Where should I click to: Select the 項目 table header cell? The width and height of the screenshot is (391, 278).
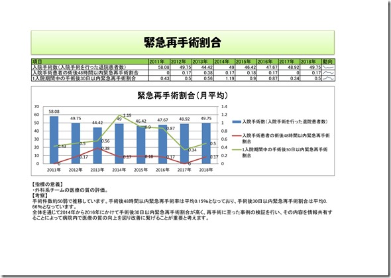click(x=90, y=62)
